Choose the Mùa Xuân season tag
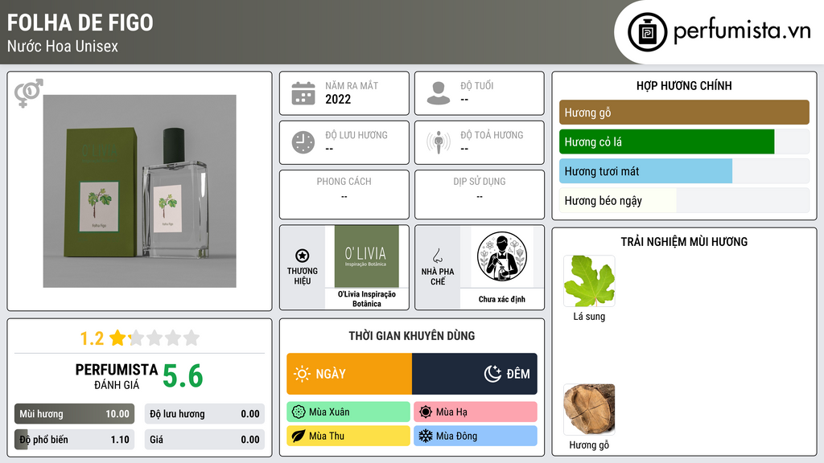 pos(348,412)
